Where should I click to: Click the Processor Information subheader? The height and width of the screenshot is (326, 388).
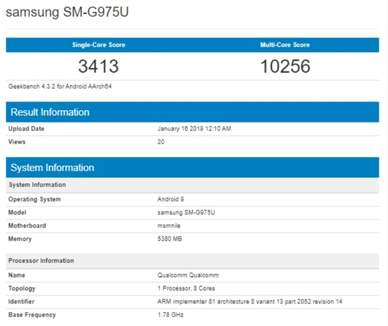click(41, 261)
